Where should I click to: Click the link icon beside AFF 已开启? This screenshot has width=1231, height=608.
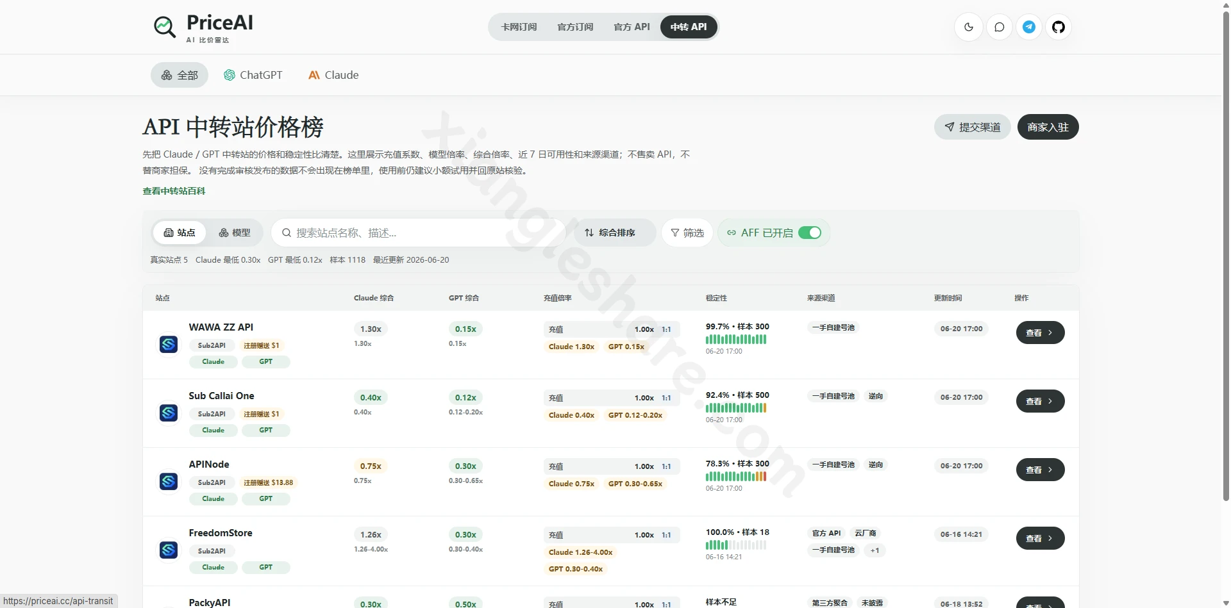click(x=732, y=233)
